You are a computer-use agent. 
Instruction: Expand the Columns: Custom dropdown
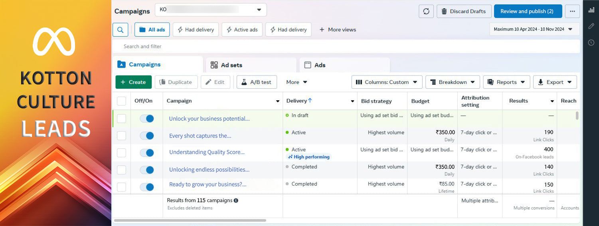point(387,82)
